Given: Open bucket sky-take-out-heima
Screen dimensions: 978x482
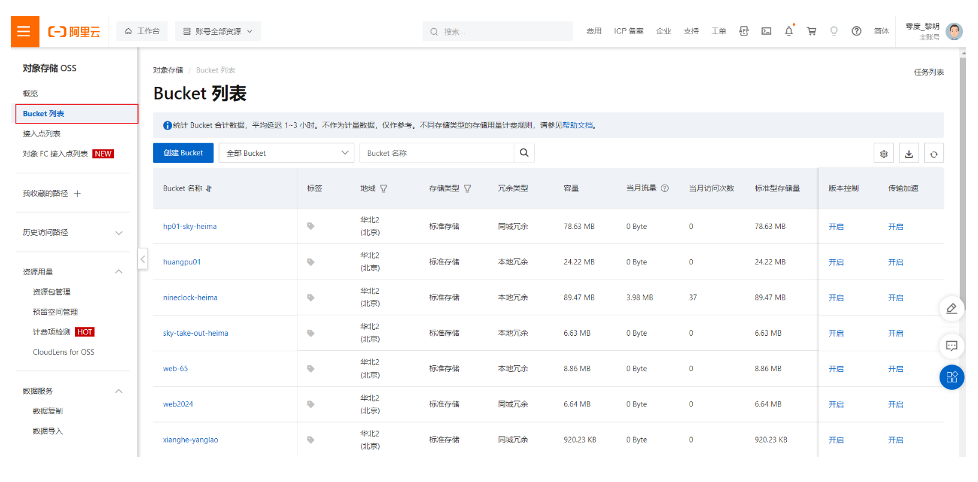Looking at the screenshot, I should [195, 333].
